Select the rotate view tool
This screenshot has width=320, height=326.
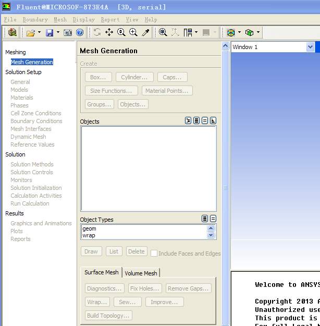97,32
